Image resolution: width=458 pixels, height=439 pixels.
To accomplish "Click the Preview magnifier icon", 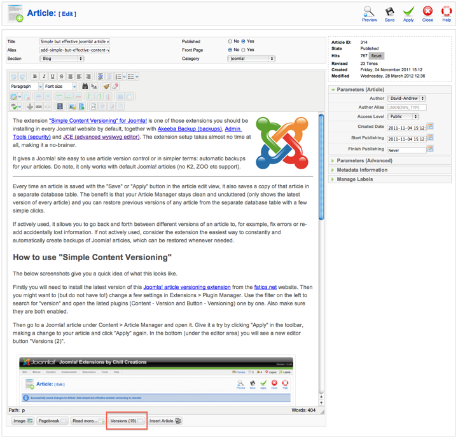I will pyautogui.click(x=369, y=11).
